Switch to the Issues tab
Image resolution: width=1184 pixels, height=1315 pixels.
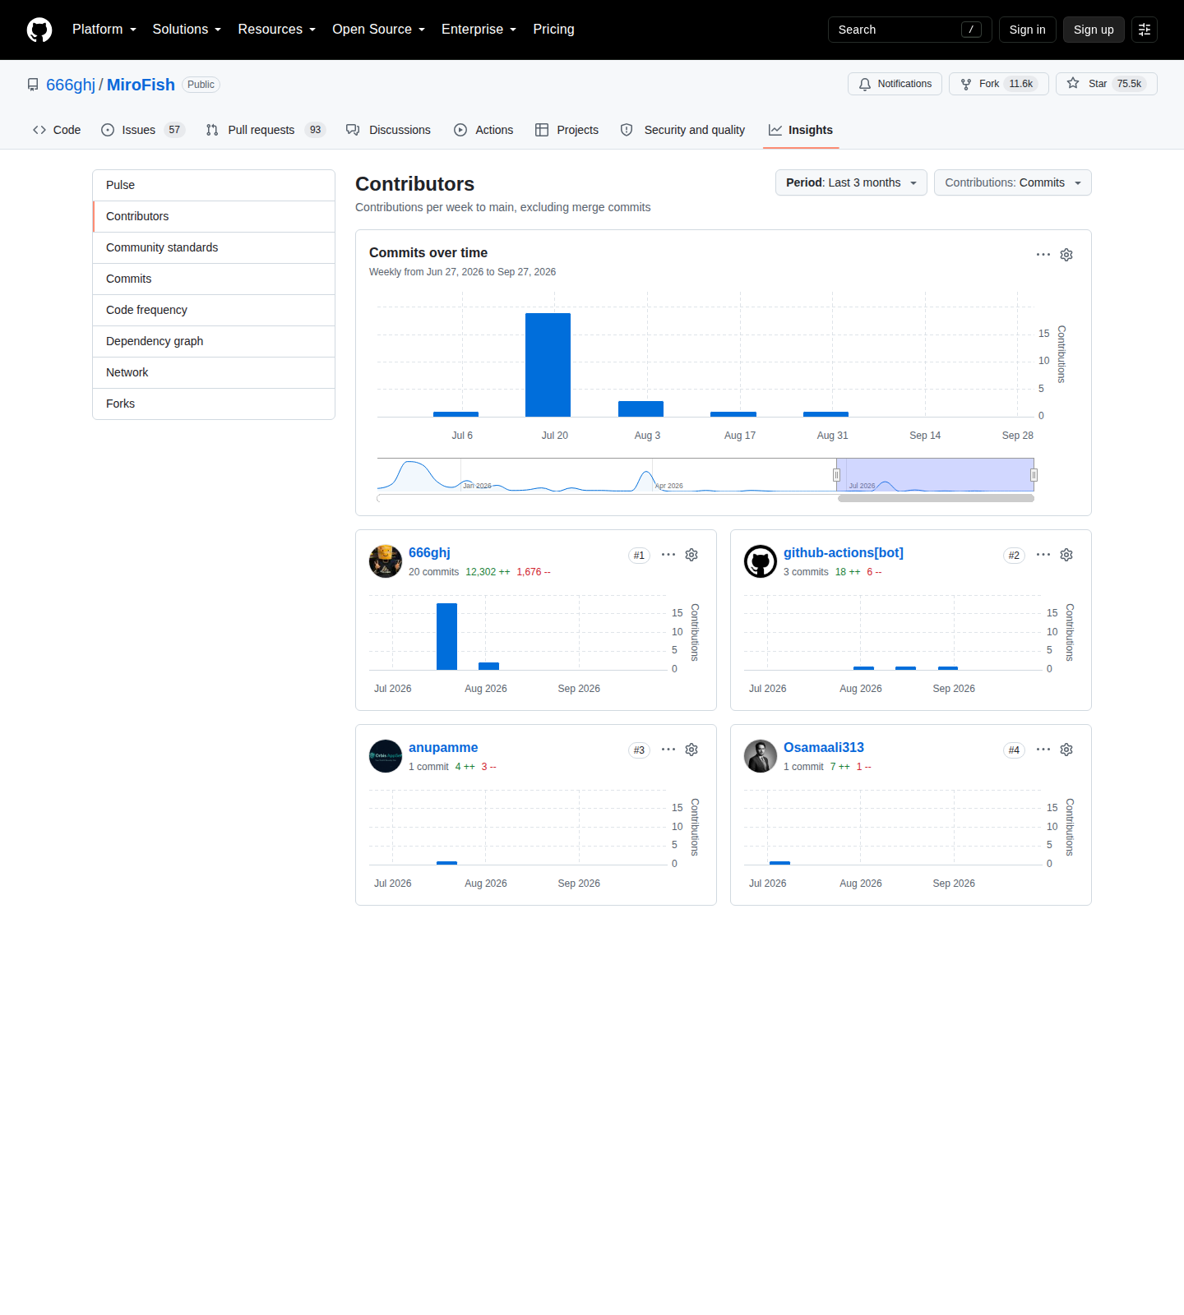tap(143, 130)
